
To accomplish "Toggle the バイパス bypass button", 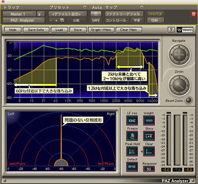I will click(156, 14).
